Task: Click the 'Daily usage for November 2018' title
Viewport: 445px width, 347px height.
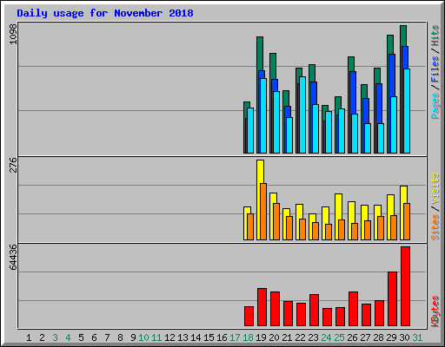Action: tap(105, 13)
